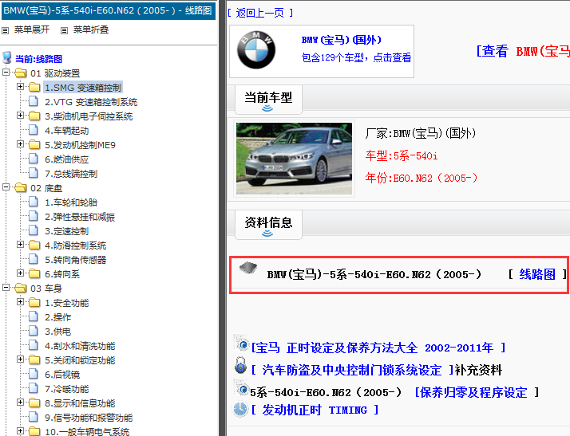Click the 5.关闭和锁定功能 folder icon
570x436 pixels.
pyautogui.click(x=34, y=360)
